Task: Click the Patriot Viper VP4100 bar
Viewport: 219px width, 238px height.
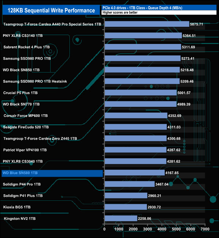Action: [135, 150]
